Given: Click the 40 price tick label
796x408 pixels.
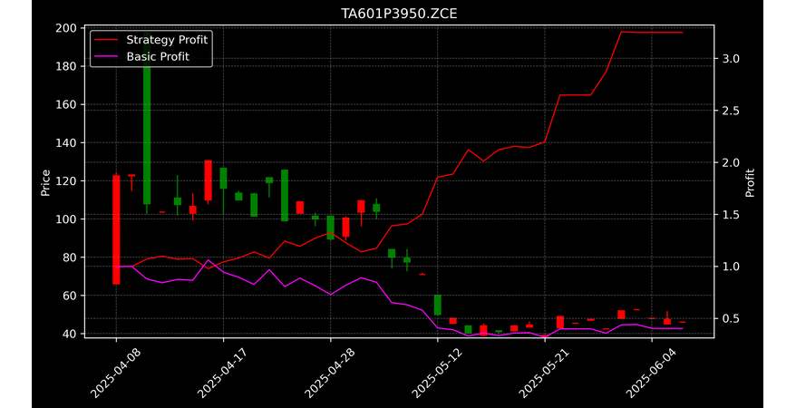Looking at the screenshot, I should pyautogui.click(x=70, y=334).
